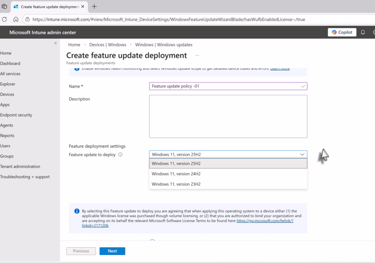Open Groups in sidebar
This screenshot has width=375, height=263.
pyautogui.click(x=7, y=156)
